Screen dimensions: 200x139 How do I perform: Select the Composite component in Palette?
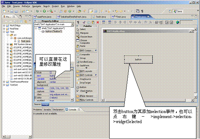[83, 55]
